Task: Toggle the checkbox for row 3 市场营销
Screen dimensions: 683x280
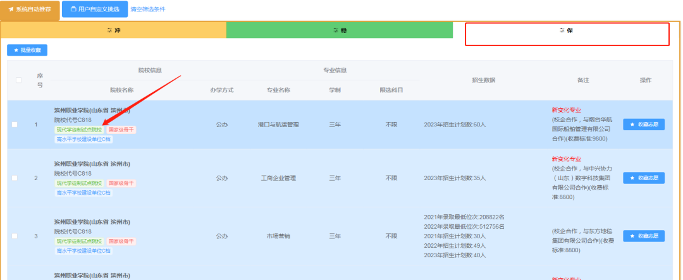Action: [15, 236]
